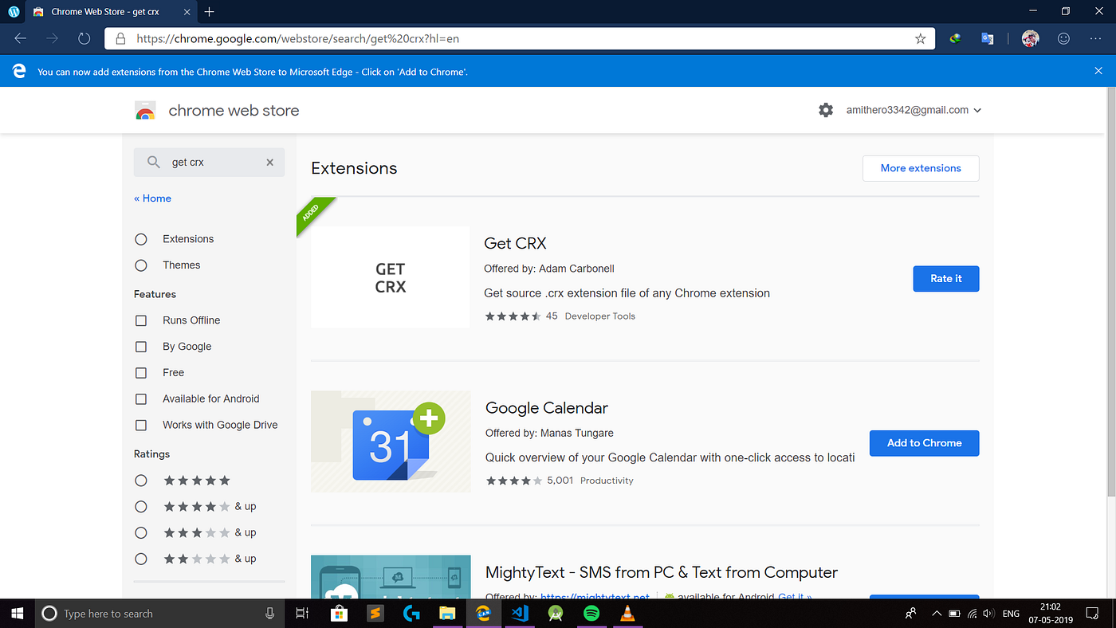Open VLC media player from taskbar
Screen dimensions: 1116x628
[627, 613]
